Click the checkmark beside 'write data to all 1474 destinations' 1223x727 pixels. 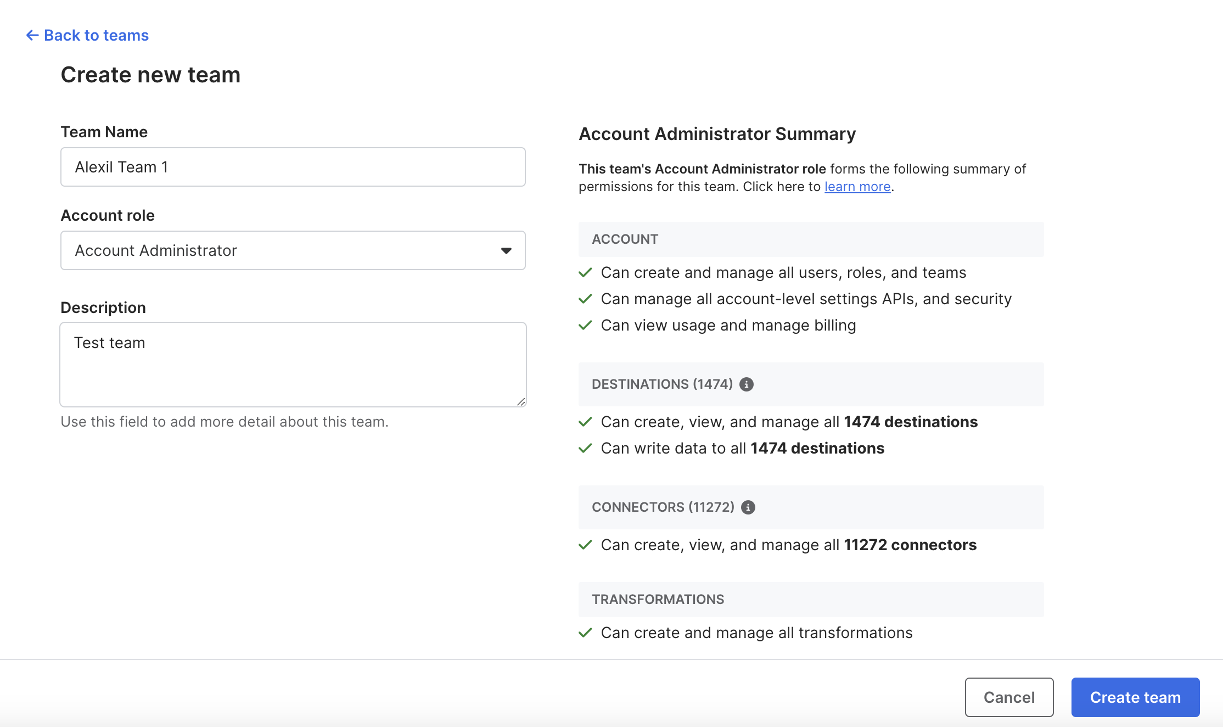point(586,448)
